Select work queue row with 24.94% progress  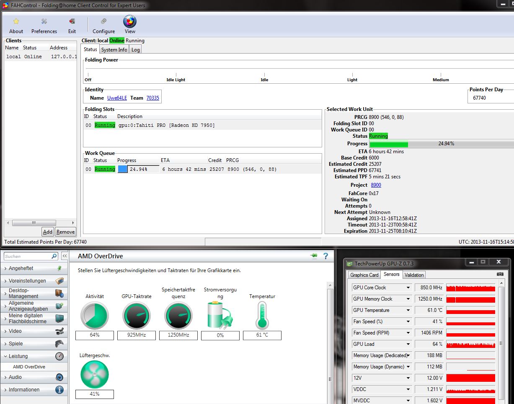(x=202, y=169)
